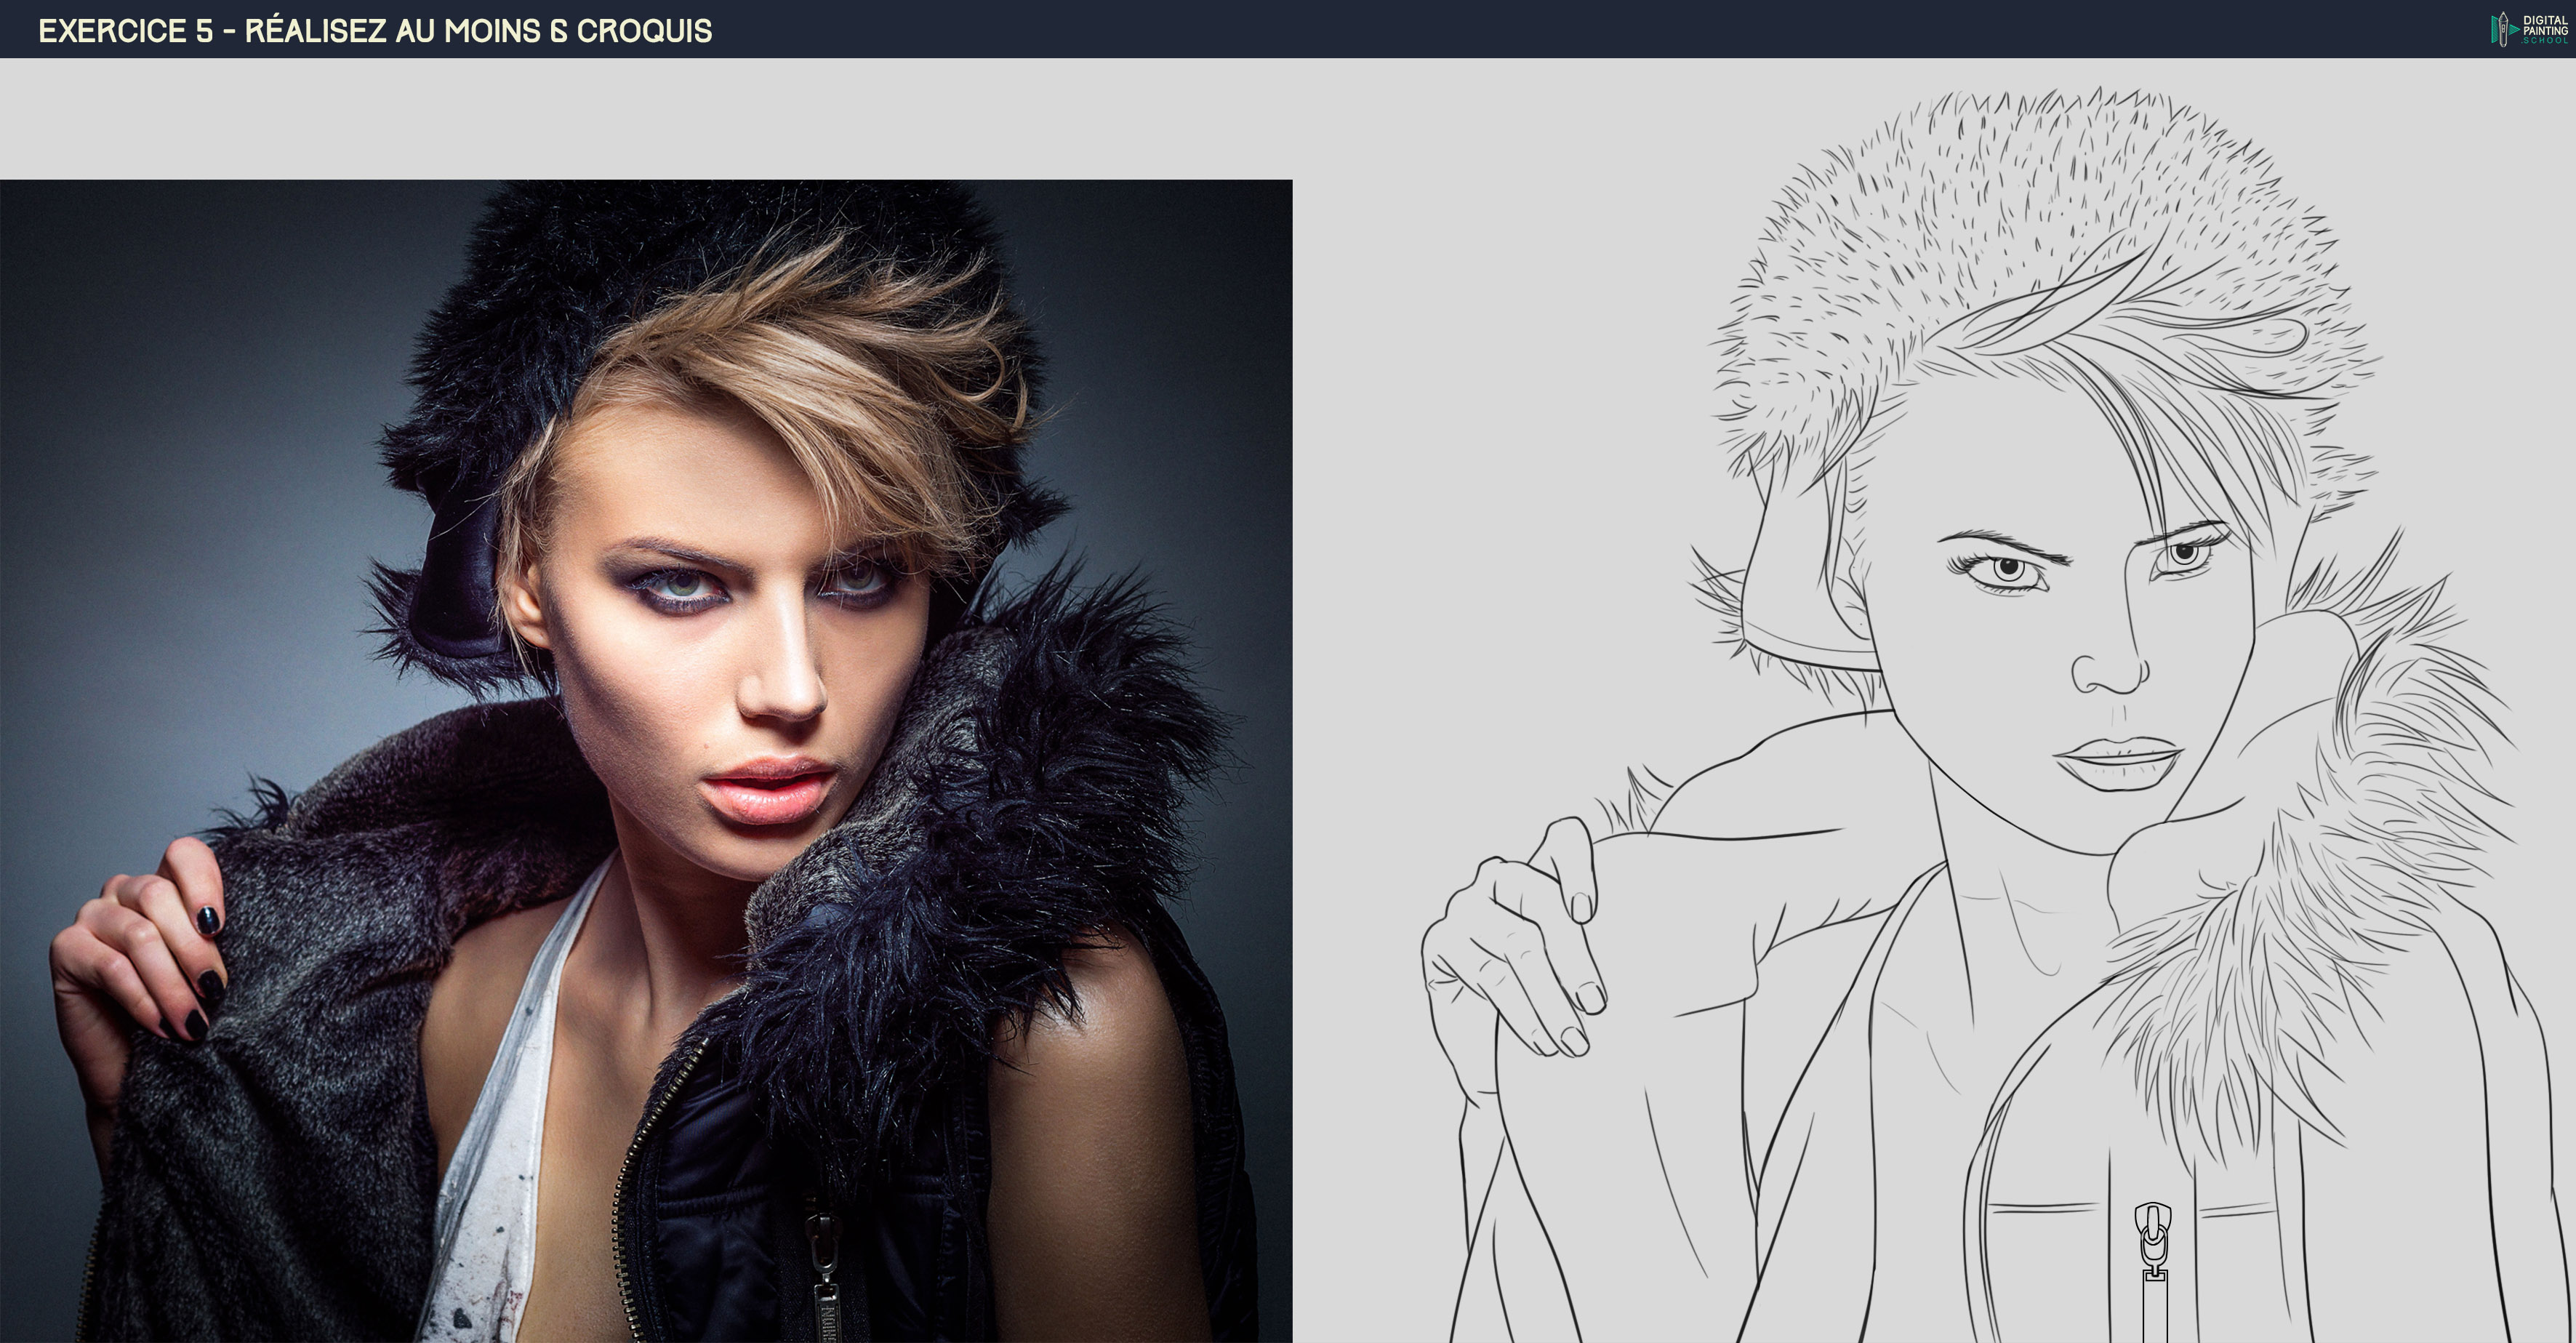Click the Digital Painting School stylus logo icon
The width and height of the screenshot is (2576, 1343).
(2503, 29)
